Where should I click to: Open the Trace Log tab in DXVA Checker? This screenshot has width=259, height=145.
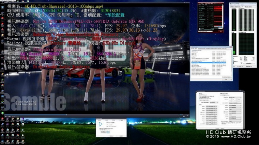(x=224, y=48)
